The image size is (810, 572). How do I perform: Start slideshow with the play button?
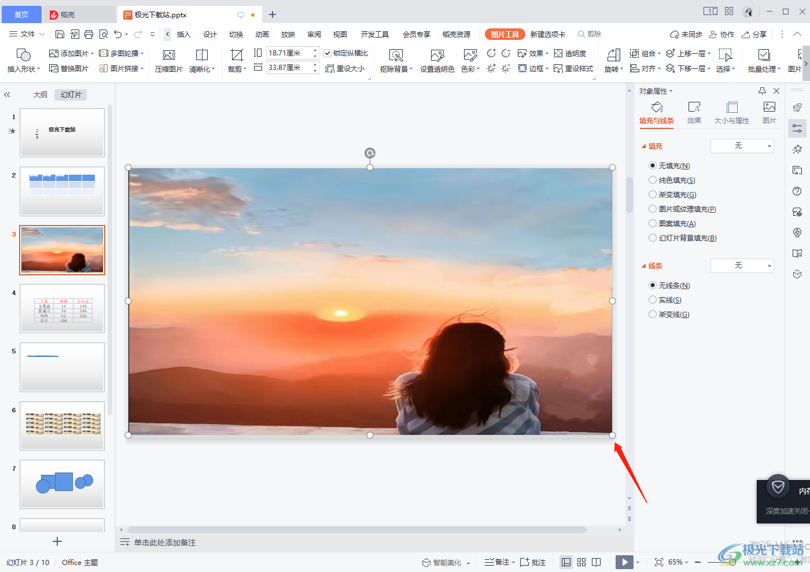(x=624, y=562)
